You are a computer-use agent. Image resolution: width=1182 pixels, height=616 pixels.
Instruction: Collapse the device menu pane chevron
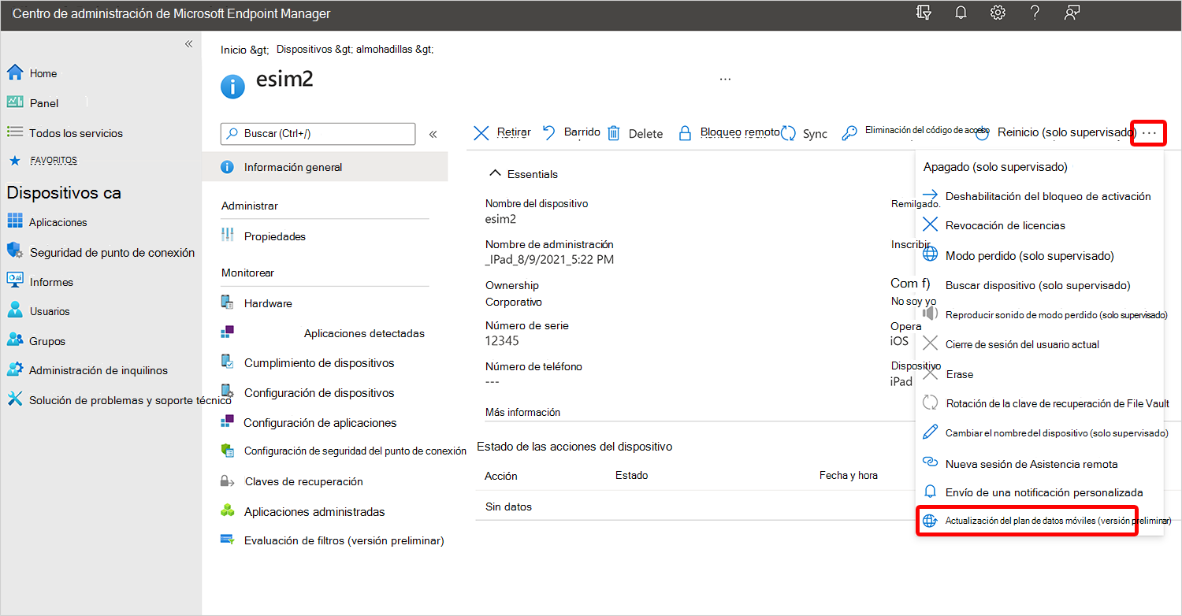pyautogui.click(x=433, y=134)
